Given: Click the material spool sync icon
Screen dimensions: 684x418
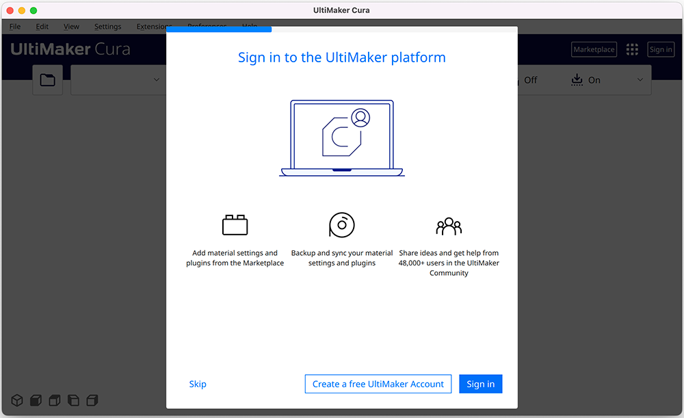Looking at the screenshot, I should point(341,224).
